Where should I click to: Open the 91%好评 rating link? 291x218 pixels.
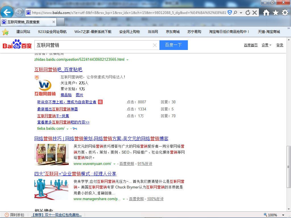pyautogui.click(x=145, y=164)
